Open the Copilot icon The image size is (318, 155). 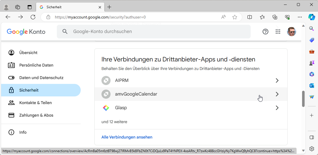point(311,17)
